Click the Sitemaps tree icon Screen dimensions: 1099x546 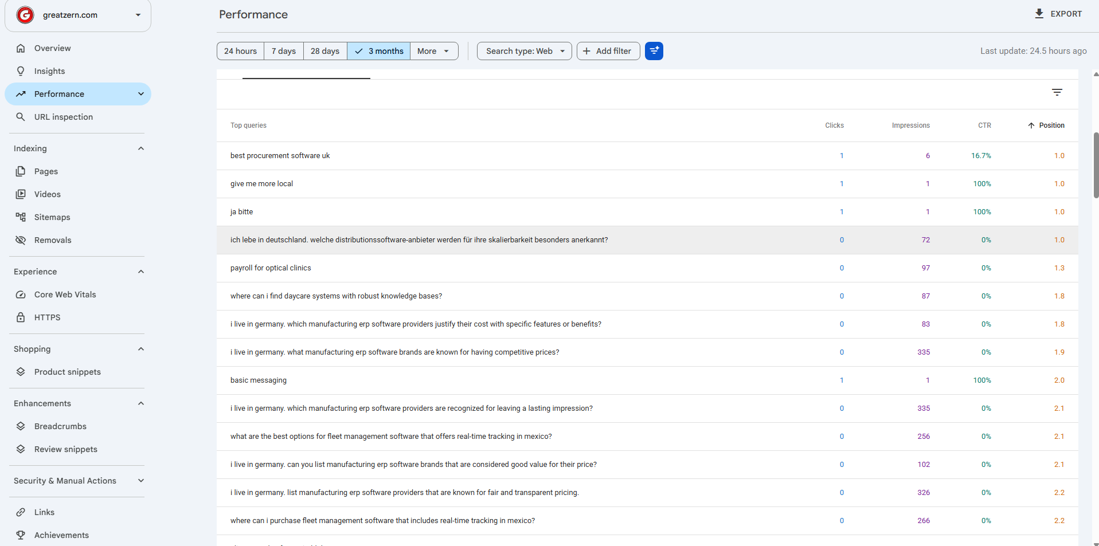21,217
